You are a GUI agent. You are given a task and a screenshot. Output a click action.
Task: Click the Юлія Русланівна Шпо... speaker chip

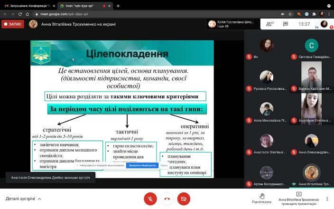pyautogui.click(x=233, y=24)
